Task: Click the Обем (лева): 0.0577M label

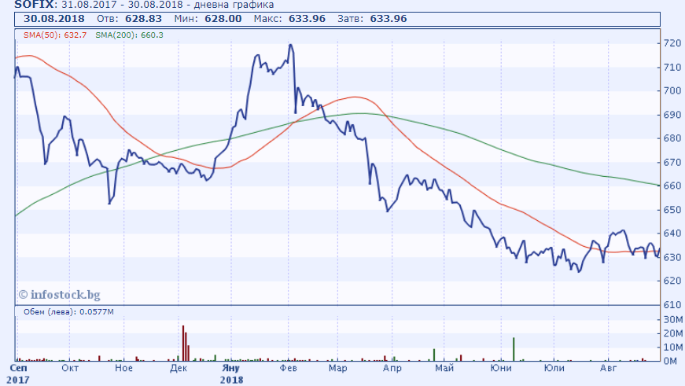Action: pyautogui.click(x=68, y=312)
